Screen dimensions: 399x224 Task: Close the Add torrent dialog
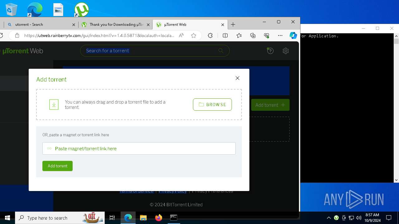coord(238,78)
